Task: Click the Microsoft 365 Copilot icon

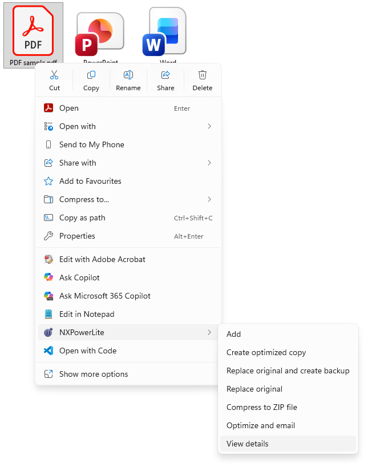Action: pyautogui.click(x=48, y=296)
